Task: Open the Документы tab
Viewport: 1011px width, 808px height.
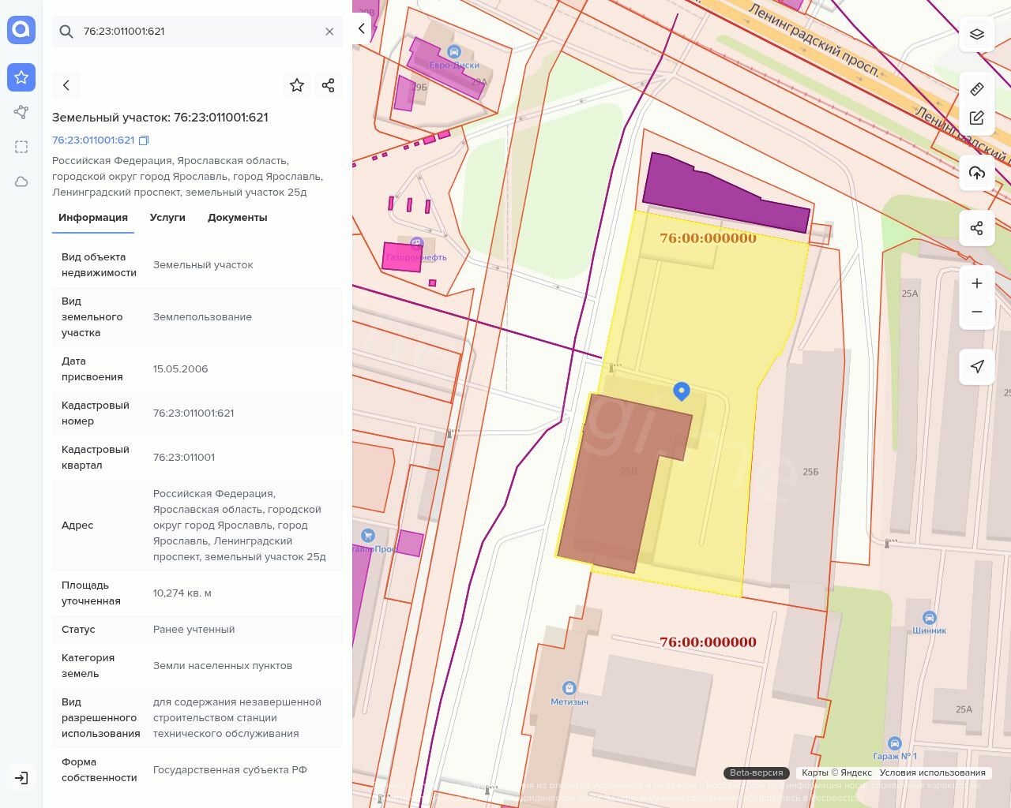Action: click(x=237, y=218)
